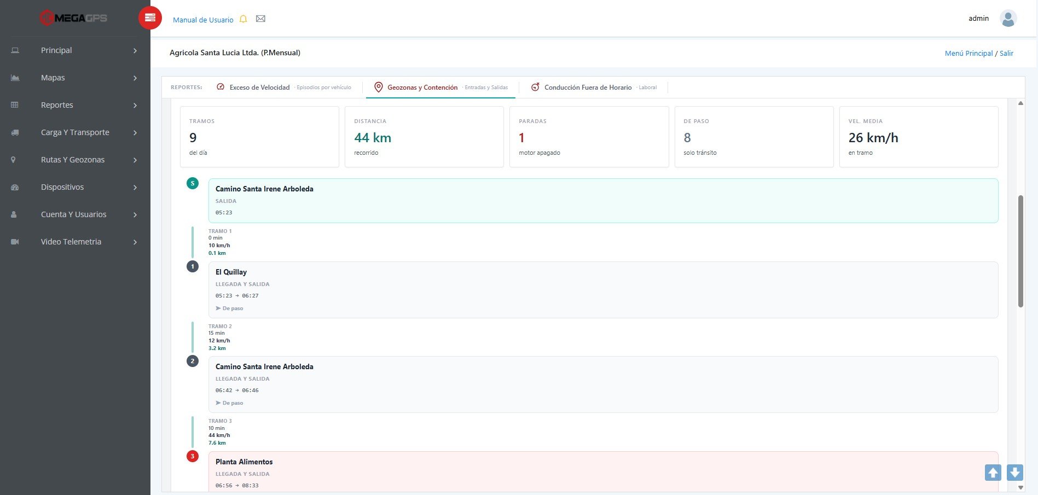Expand the Principal menu chevron
The image size is (1038, 495).
tap(135, 51)
